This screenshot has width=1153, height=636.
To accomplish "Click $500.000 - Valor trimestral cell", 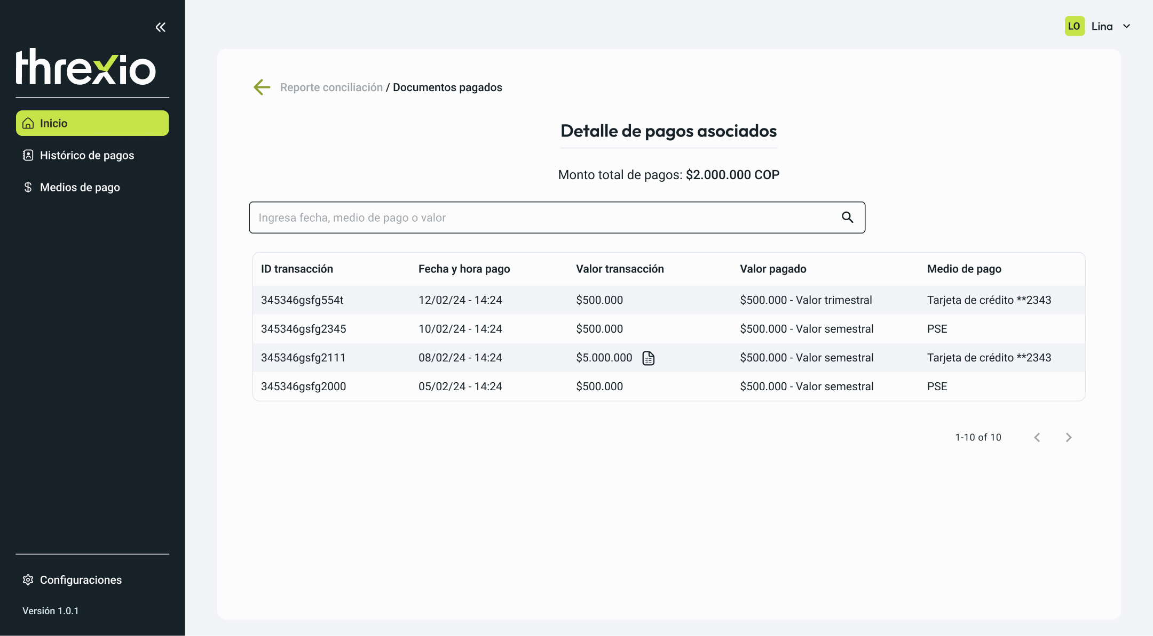I will (x=806, y=300).
